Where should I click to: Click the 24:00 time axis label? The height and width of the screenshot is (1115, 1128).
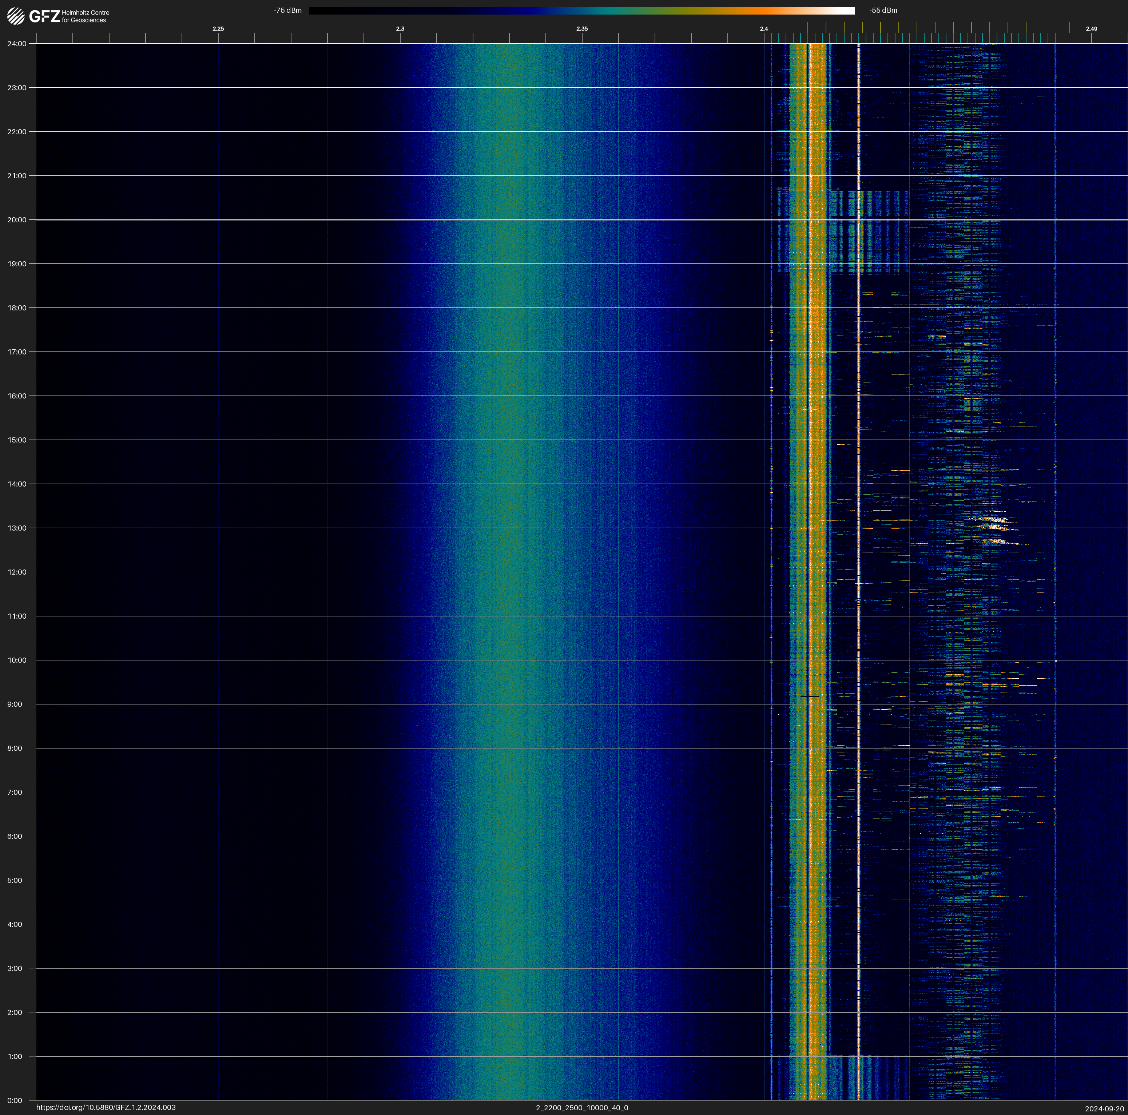click(x=17, y=44)
